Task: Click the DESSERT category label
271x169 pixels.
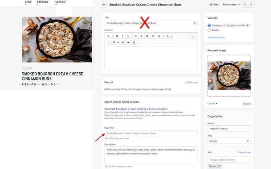Action: tap(27, 68)
